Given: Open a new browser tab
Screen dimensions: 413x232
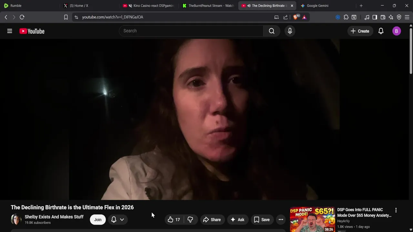Looking at the screenshot, I should [361, 5].
